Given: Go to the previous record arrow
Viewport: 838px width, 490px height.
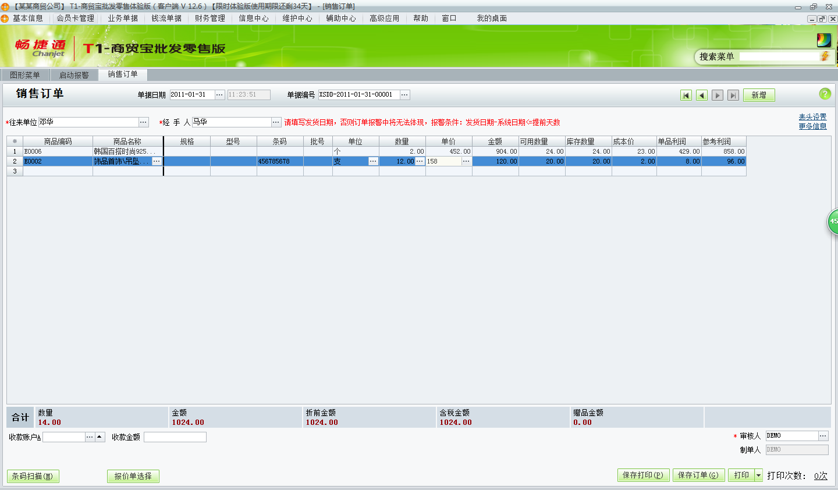Looking at the screenshot, I should tap(702, 95).
